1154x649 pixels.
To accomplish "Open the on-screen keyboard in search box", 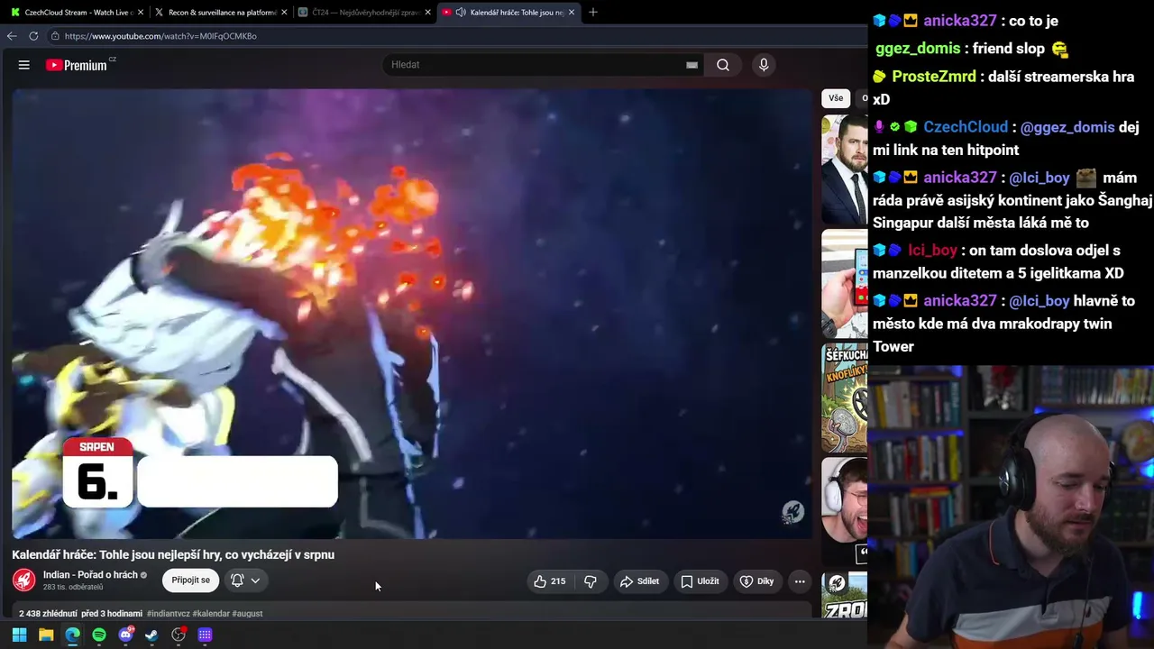I will pyautogui.click(x=691, y=65).
